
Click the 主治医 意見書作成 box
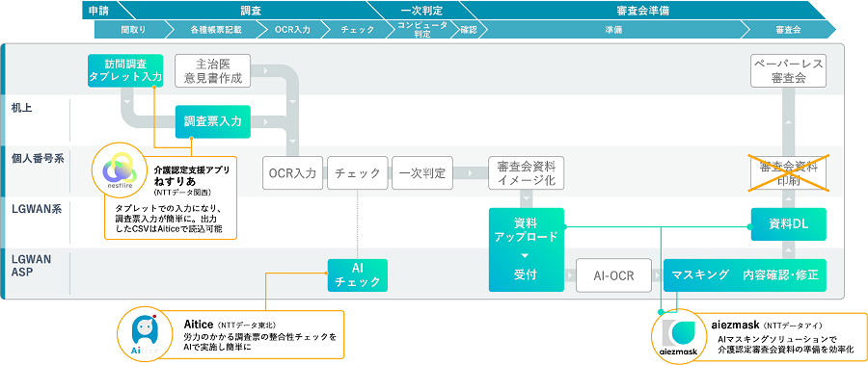(x=212, y=71)
